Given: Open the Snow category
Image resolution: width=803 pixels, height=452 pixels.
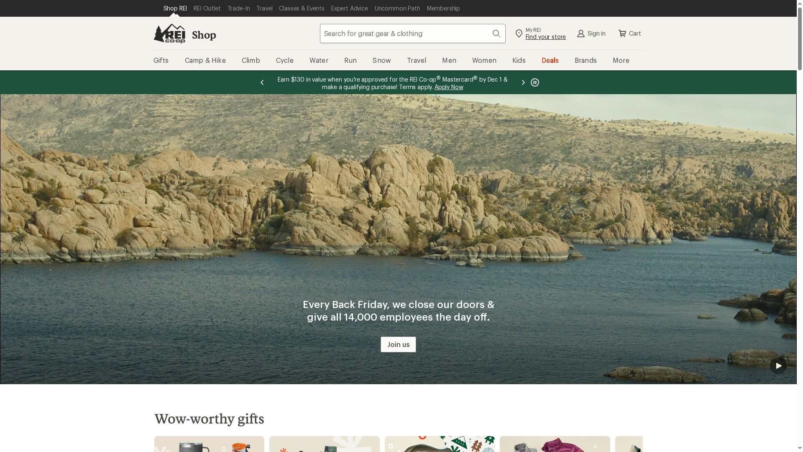Looking at the screenshot, I should click(381, 60).
